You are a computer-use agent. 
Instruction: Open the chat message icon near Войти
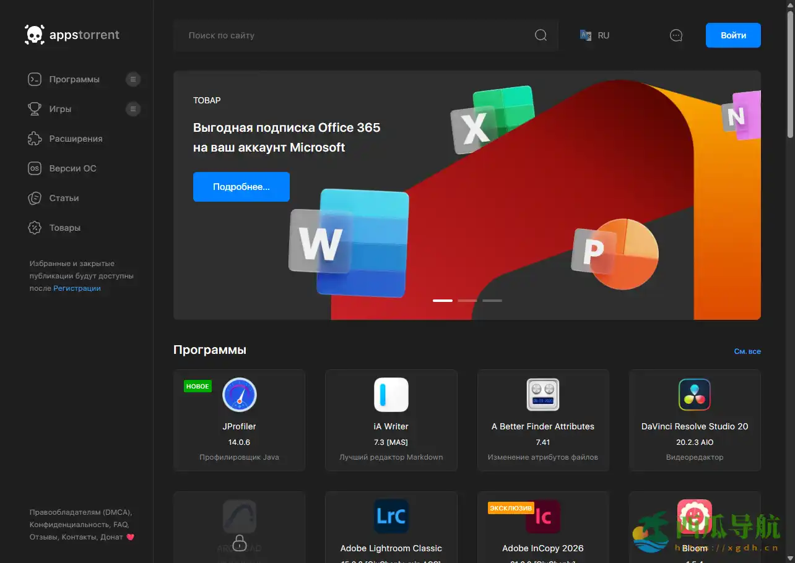[676, 35]
